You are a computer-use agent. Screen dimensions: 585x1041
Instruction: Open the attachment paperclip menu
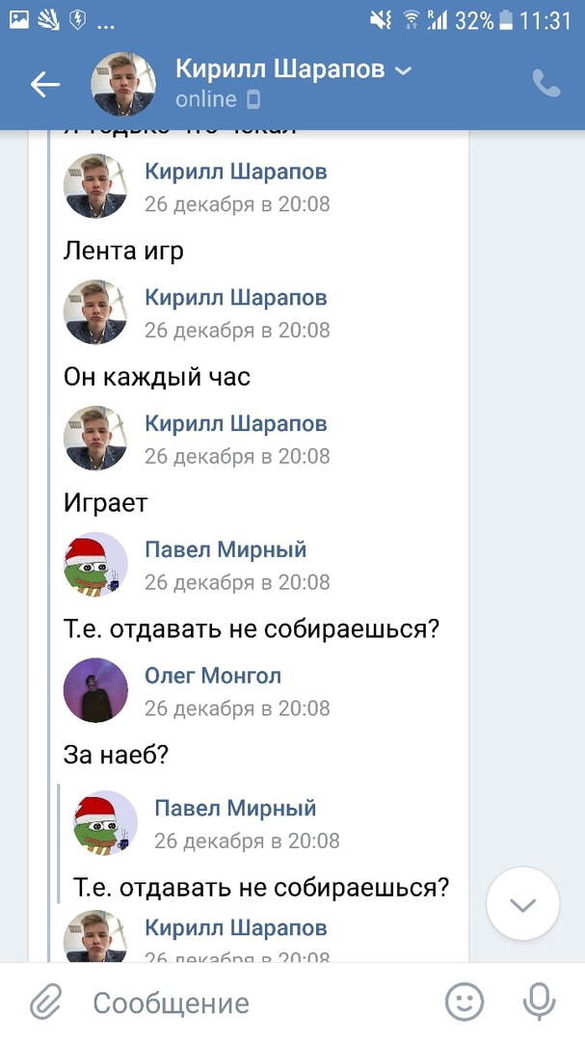click(45, 1002)
